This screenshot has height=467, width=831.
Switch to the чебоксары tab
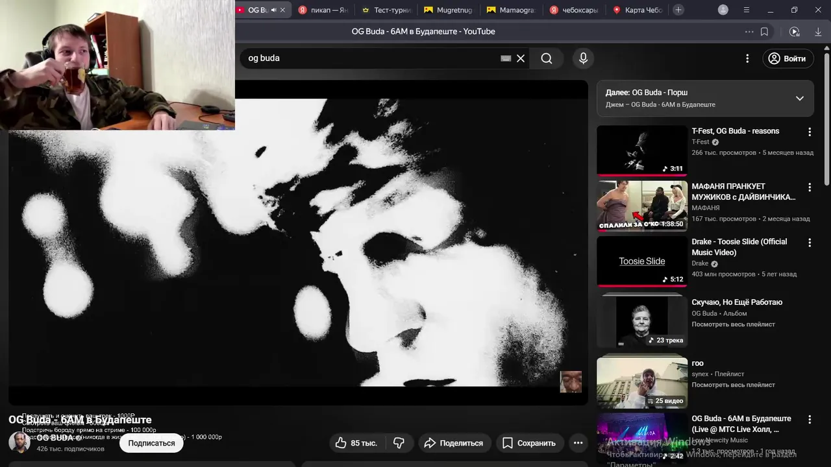[x=574, y=10]
